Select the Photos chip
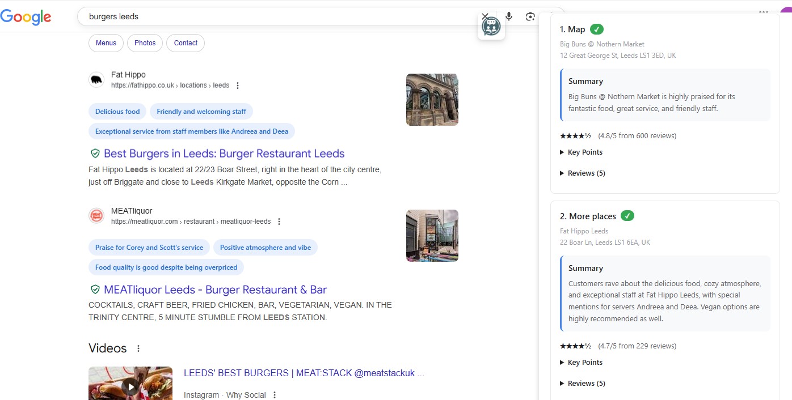This screenshot has height=400, width=792. point(145,43)
